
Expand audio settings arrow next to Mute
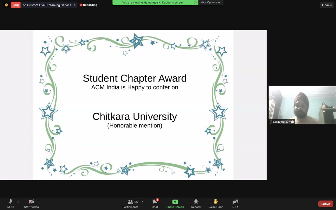[18, 202]
